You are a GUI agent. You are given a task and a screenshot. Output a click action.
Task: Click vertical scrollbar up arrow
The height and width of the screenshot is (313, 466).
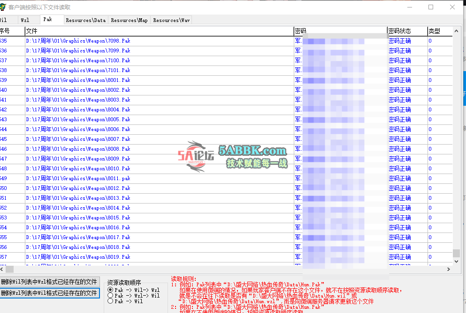pos(457,31)
